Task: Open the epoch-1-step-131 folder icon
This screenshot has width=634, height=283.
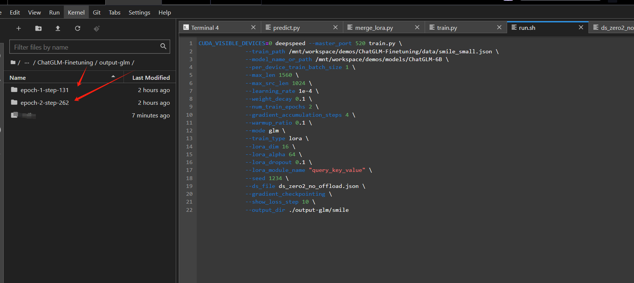Action: click(14, 89)
